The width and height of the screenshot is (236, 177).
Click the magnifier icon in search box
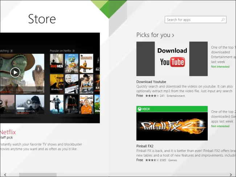tap(223, 20)
